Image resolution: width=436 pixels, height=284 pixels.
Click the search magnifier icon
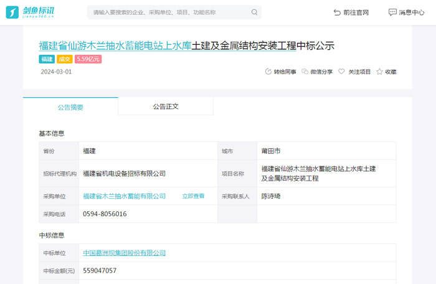[x=254, y=12]
